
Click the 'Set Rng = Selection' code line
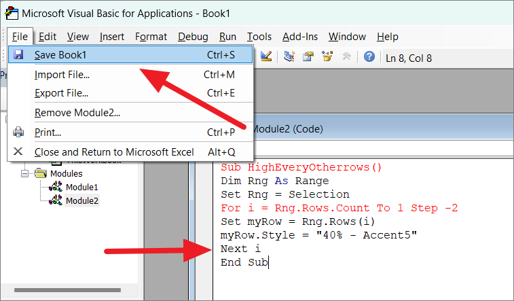click(285, 194)
